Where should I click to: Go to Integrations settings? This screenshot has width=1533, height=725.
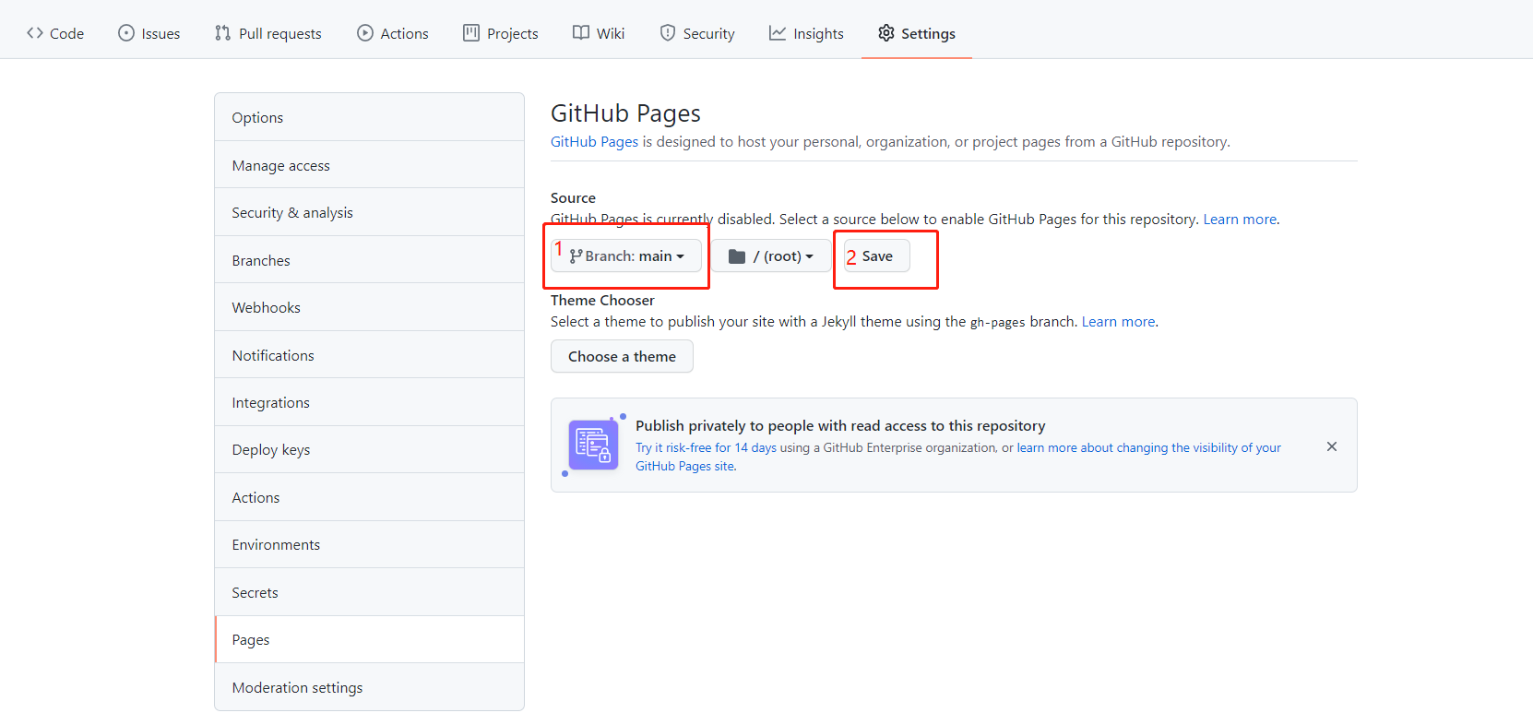pos(369,402)
